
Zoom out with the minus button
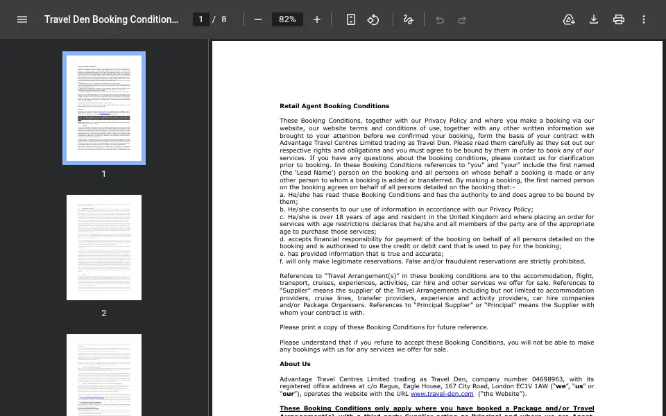258,19
